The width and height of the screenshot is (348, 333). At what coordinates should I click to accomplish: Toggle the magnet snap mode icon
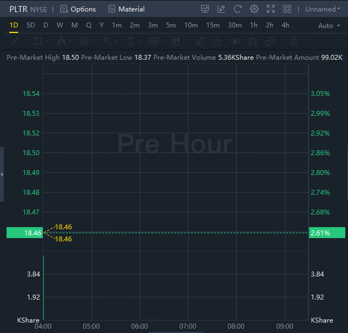(x=252, y=41)
